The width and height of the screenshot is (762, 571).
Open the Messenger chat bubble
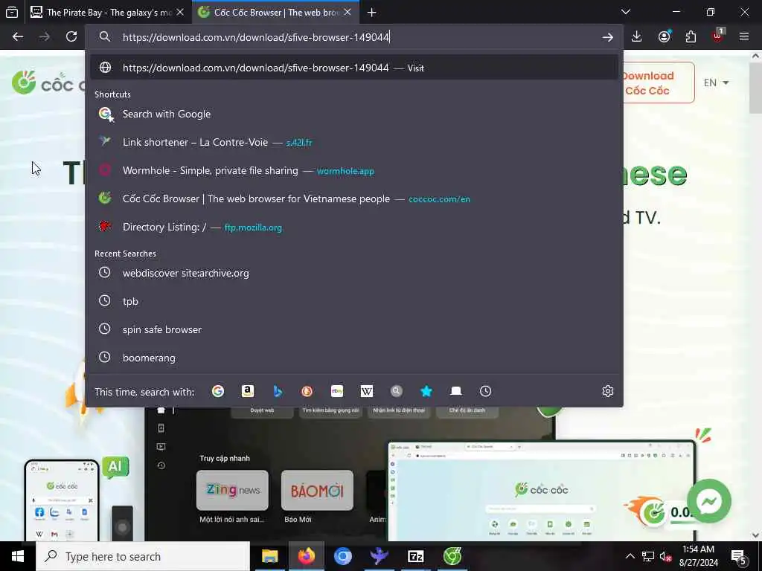709,501
